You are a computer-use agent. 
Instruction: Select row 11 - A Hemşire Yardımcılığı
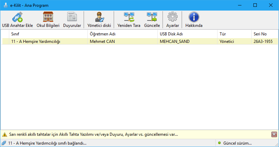[x=139, y=41]
